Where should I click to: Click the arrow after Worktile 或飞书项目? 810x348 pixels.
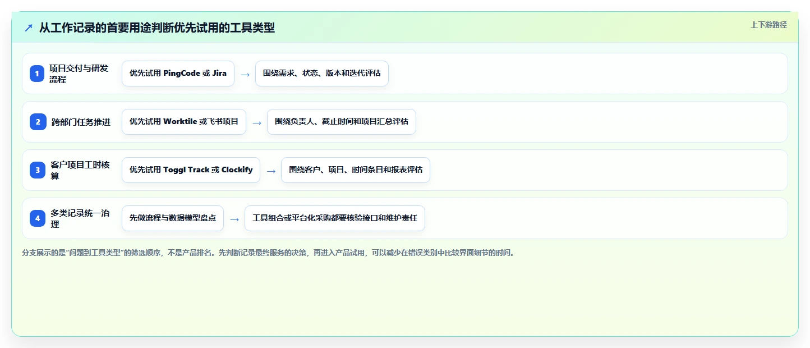(x=257, y=122)
